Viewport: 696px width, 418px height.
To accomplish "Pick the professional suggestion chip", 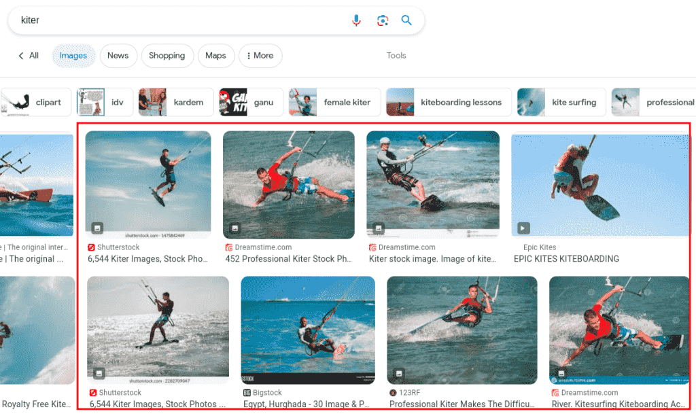I will click(653, 102).
